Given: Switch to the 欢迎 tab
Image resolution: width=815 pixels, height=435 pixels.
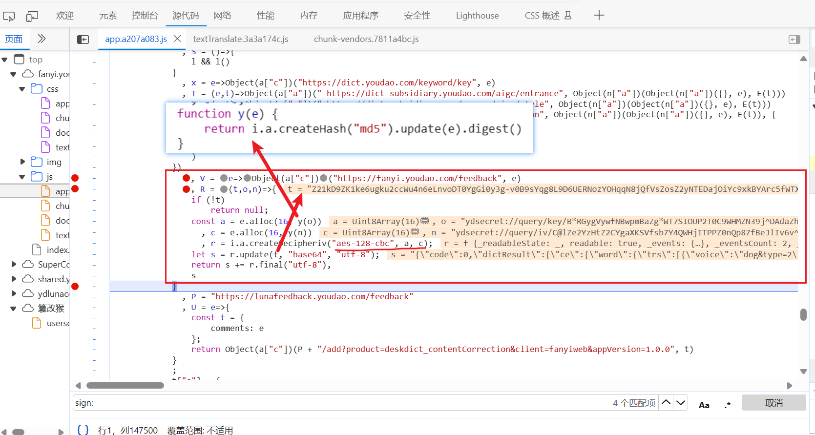Looking at the screenshot, I should click(64, 15).
